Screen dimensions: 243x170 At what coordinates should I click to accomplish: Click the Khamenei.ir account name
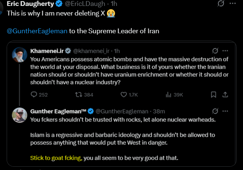(47, 51)
